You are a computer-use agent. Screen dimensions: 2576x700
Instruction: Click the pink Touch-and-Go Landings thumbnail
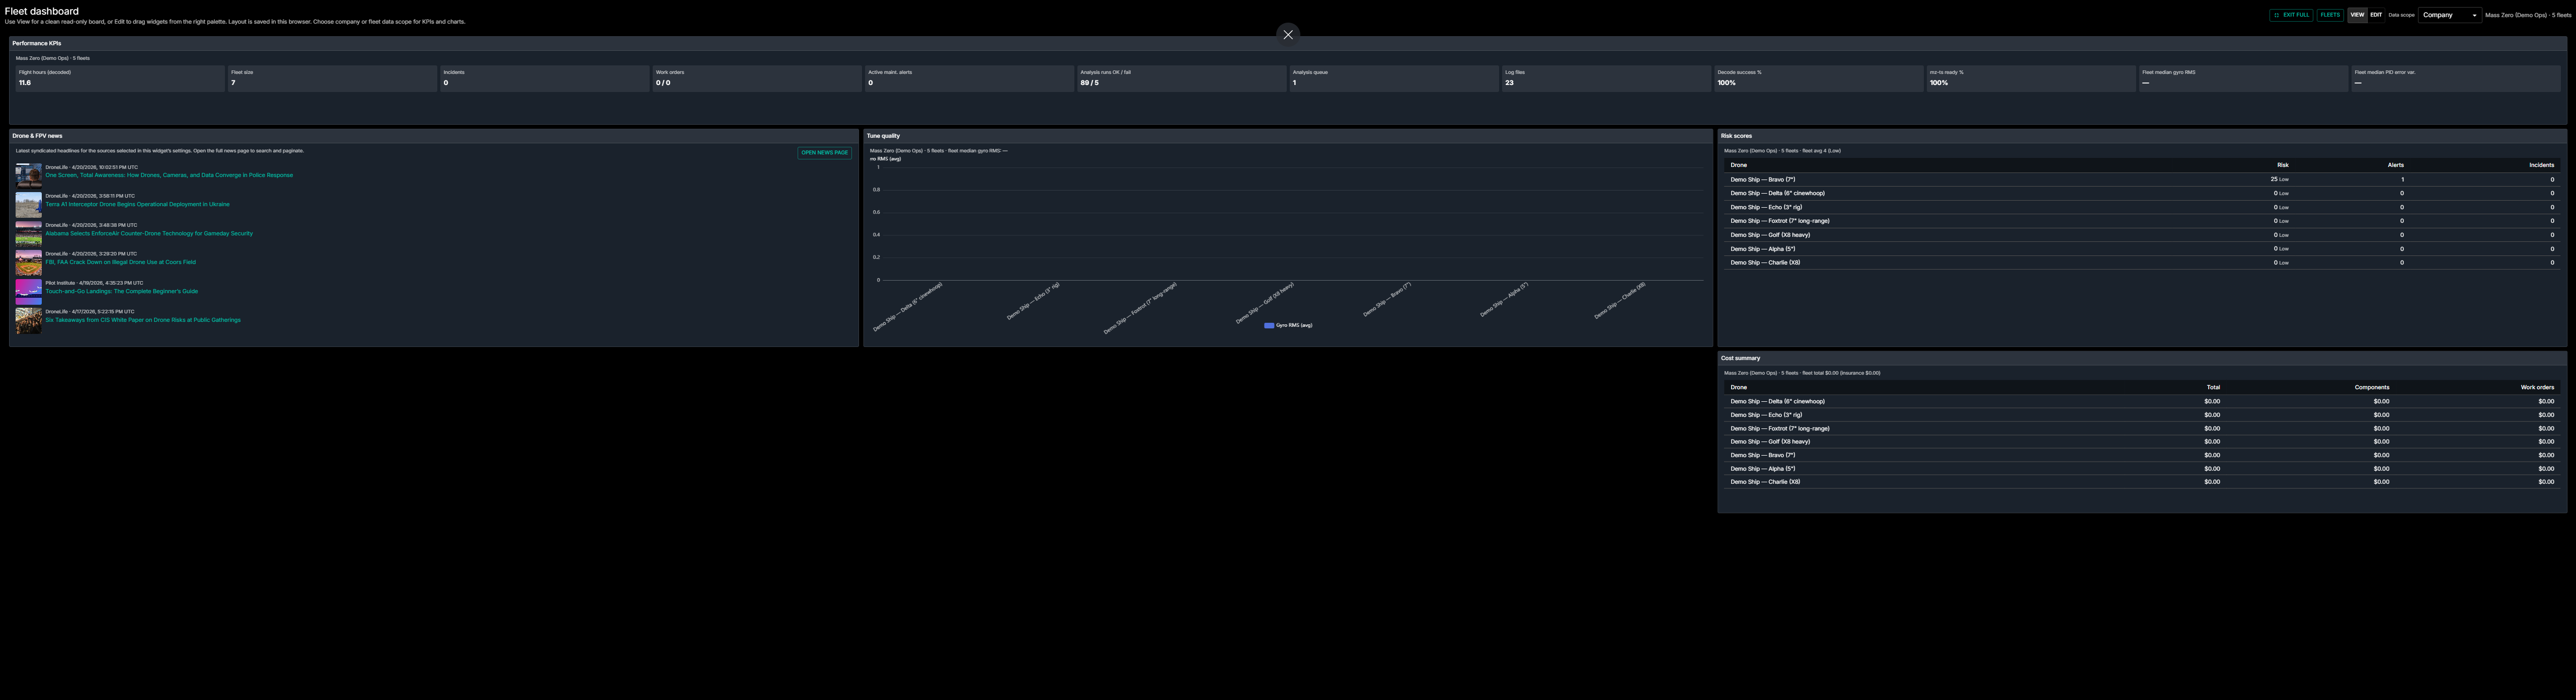click(28, 291)
